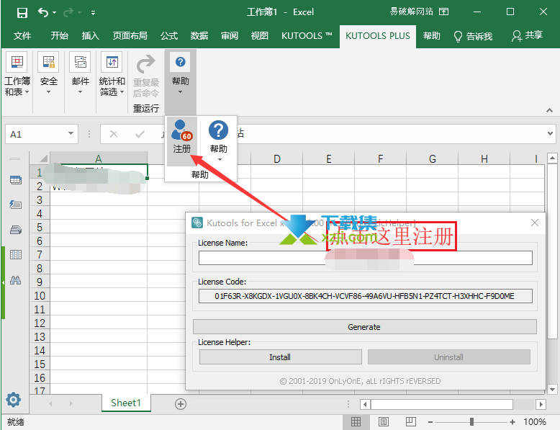The width and height of the screenshot is (560, 430).
Task: Open the 邮件 mail tools dropdown
Action: coord(81,73)
